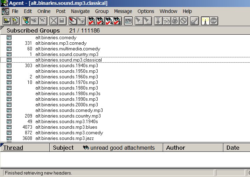250x177 pixels.
Task: Click the Author column header
Action: coord(175,148)
